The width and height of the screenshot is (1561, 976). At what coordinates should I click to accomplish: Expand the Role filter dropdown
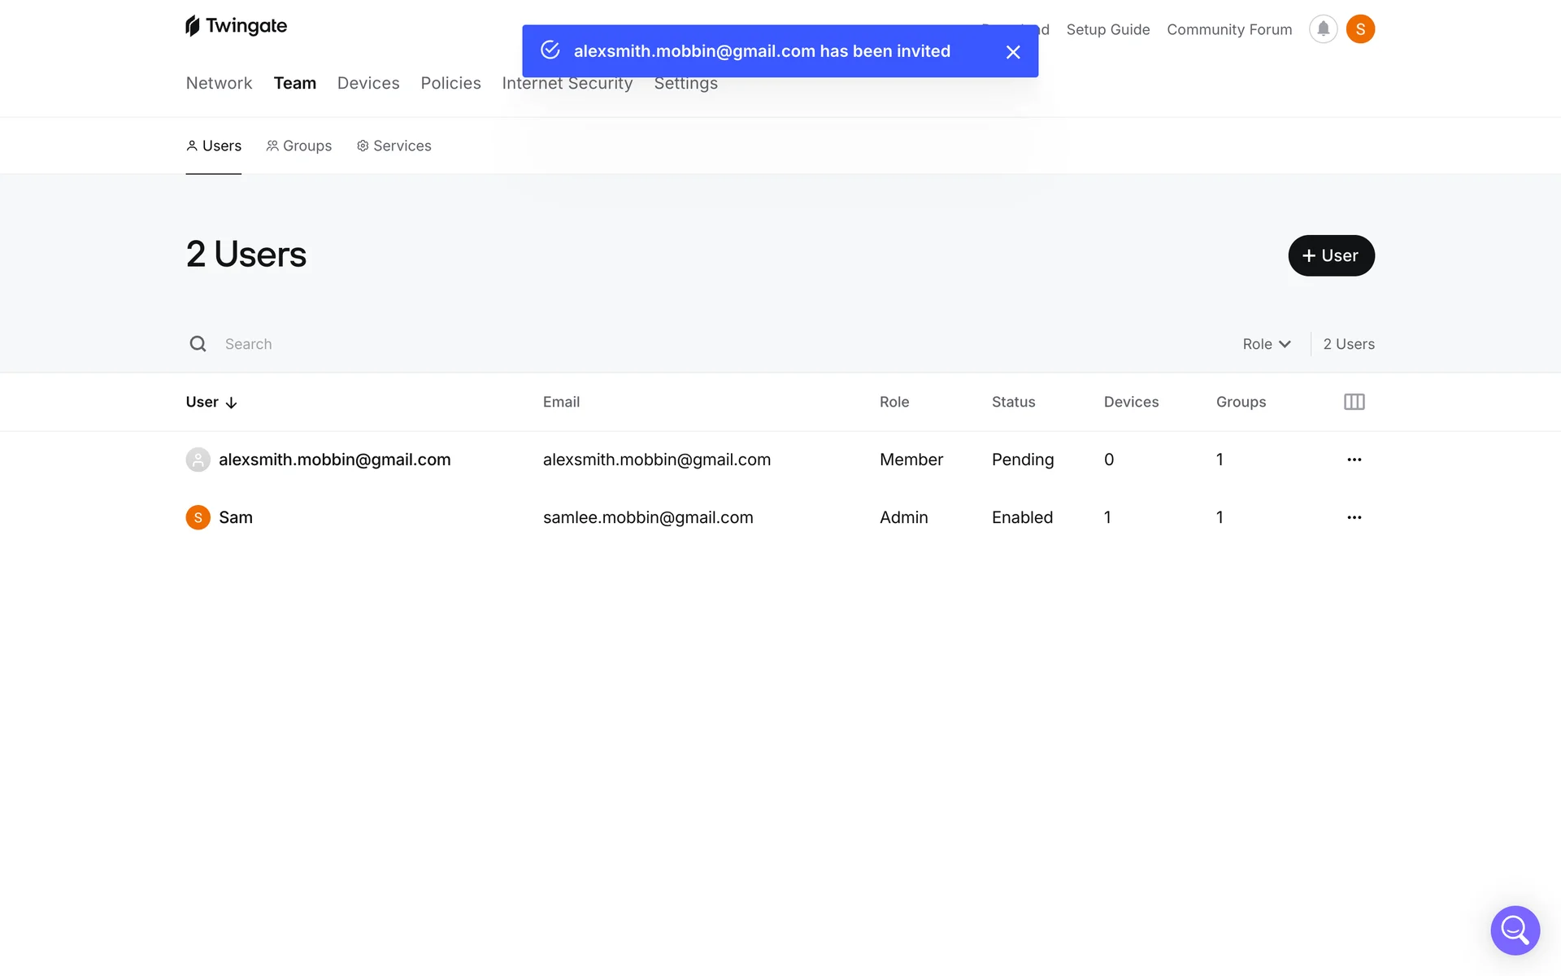[x=1266, y=344]
